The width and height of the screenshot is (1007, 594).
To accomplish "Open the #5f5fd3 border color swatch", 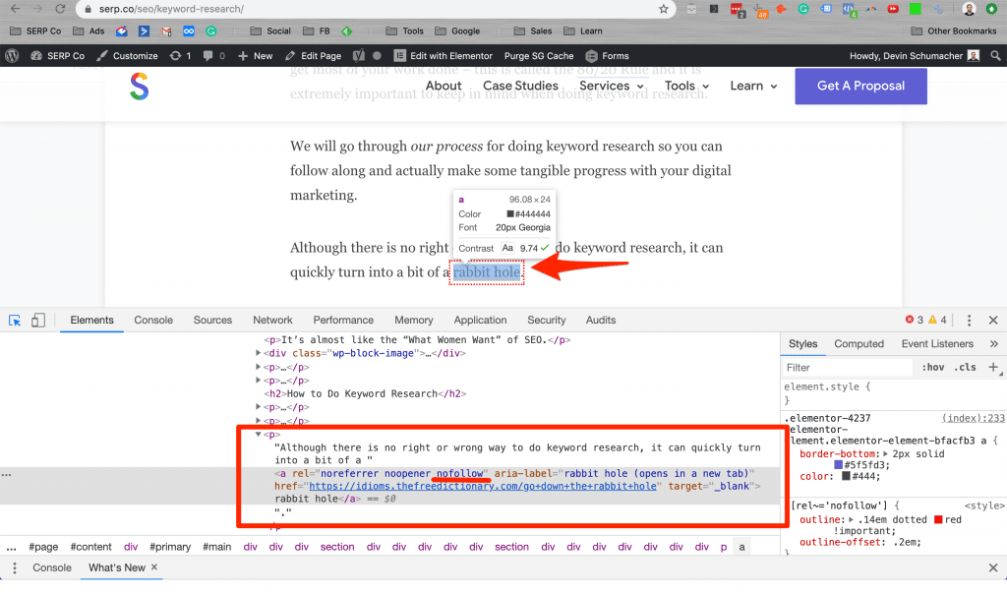I will pyautogui.click(x=838, y=465).
